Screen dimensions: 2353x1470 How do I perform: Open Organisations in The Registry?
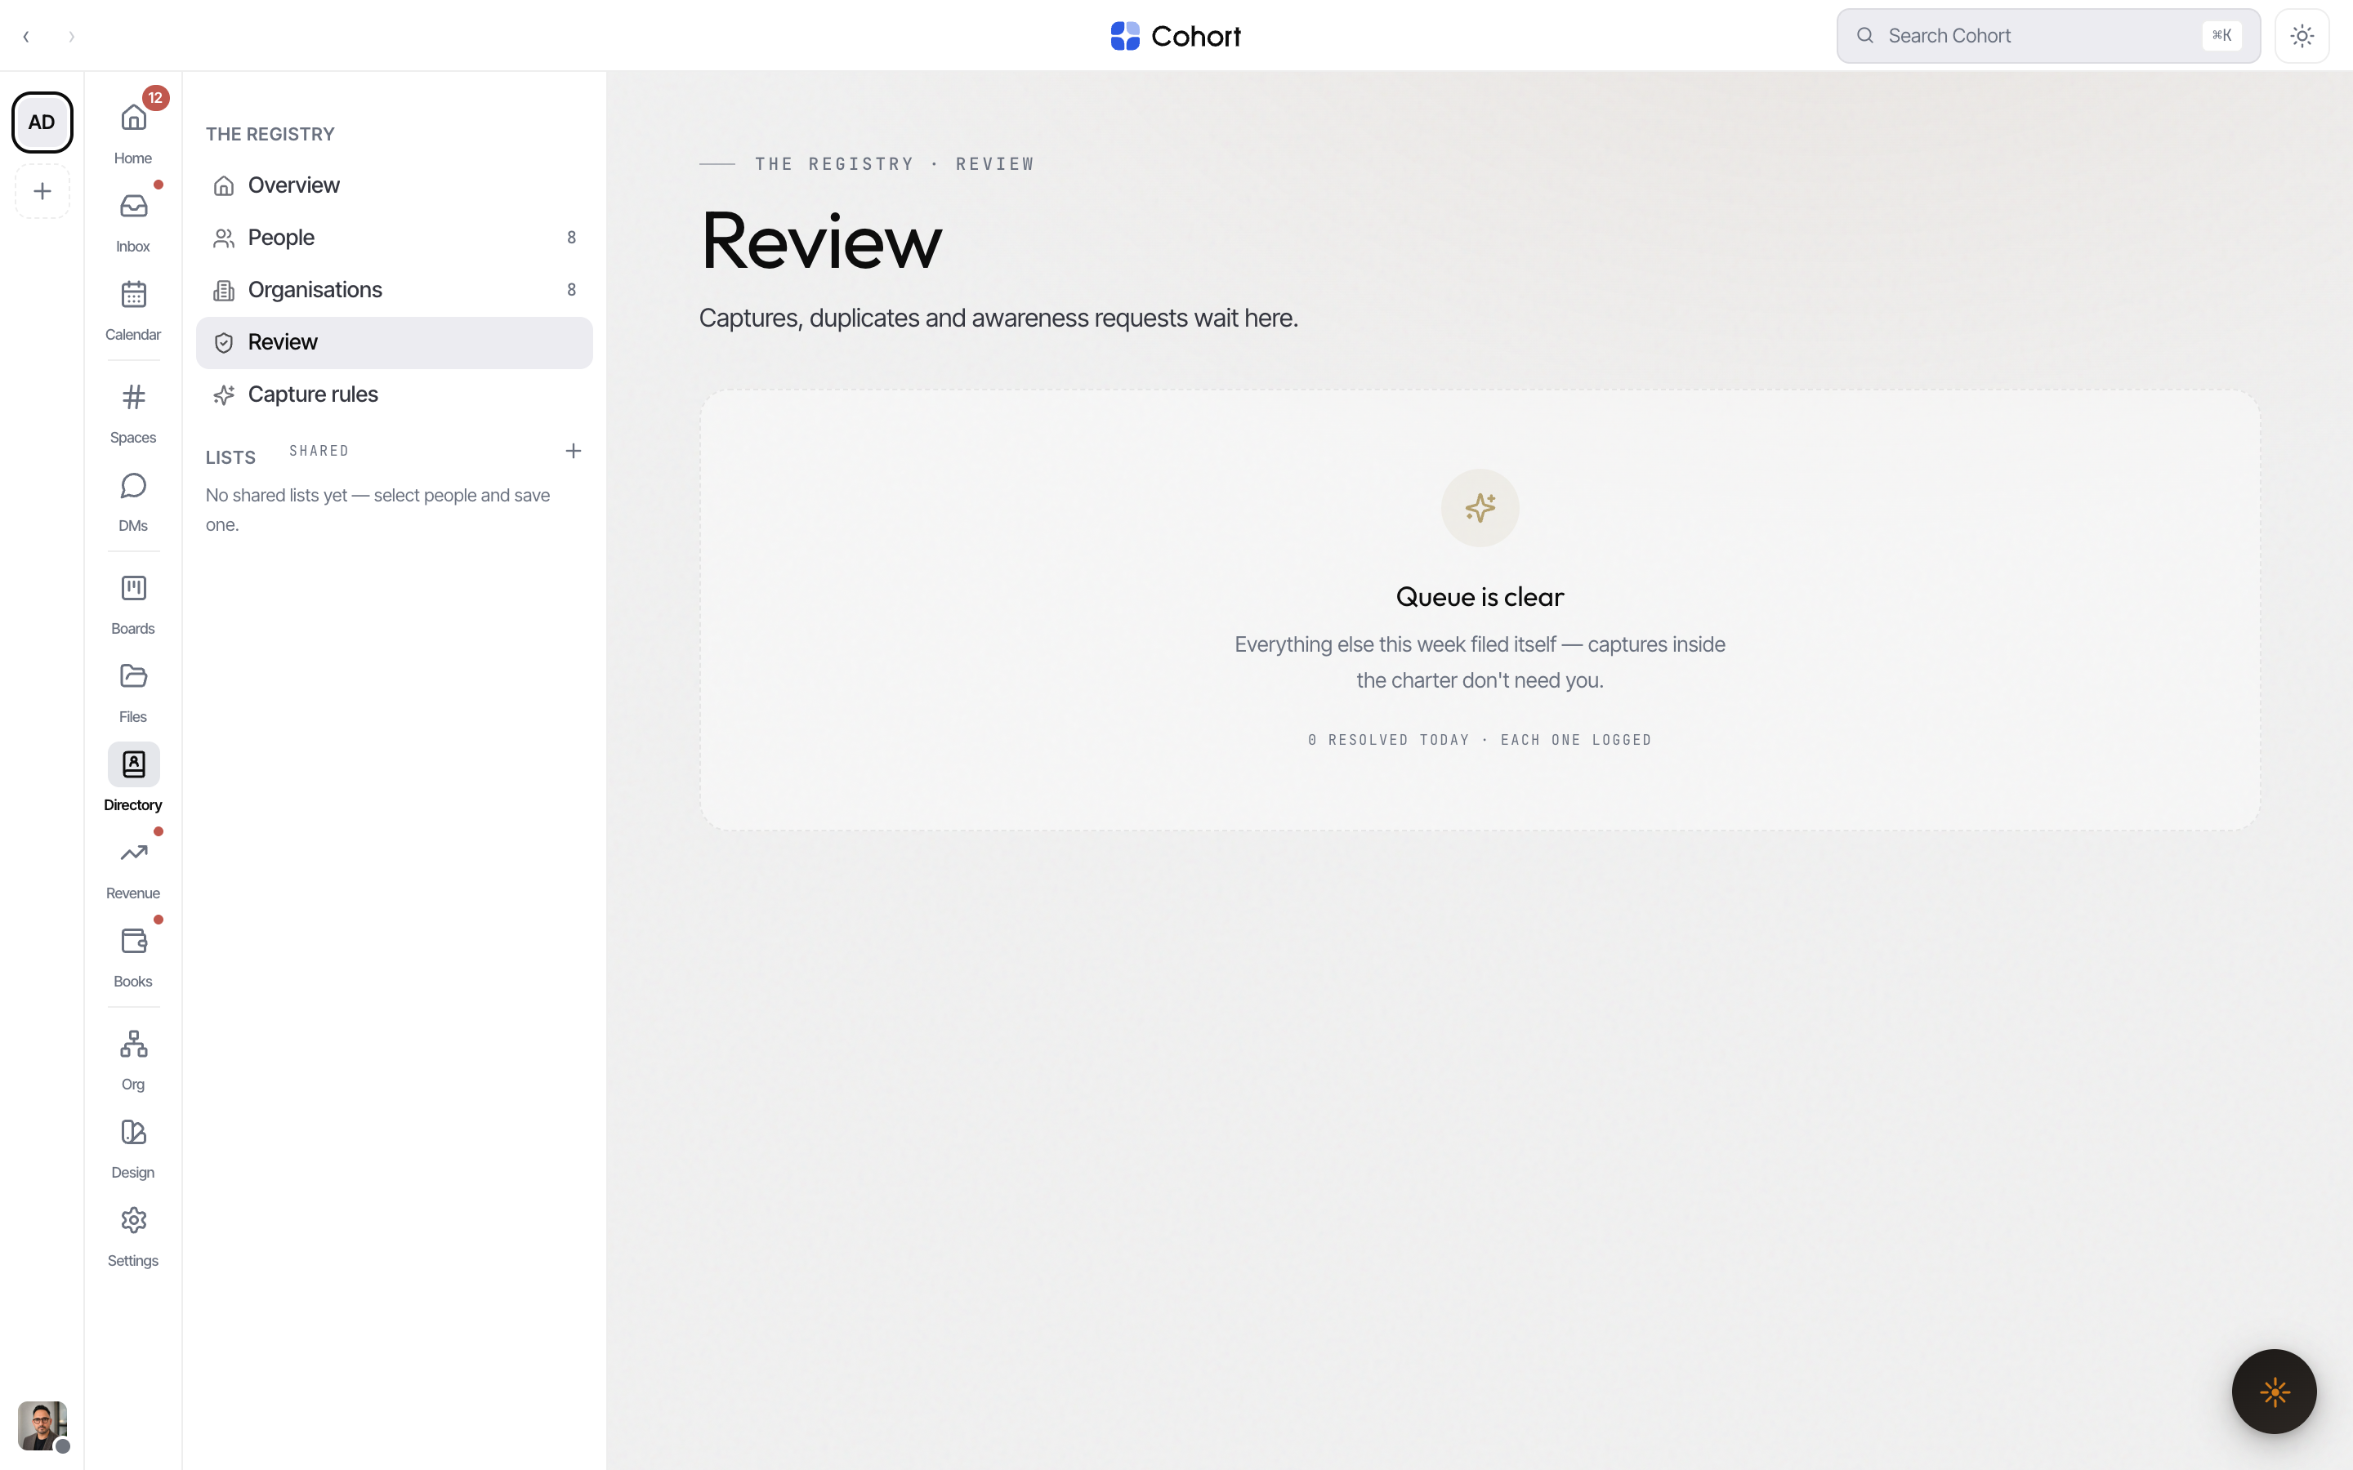(394, 290)
